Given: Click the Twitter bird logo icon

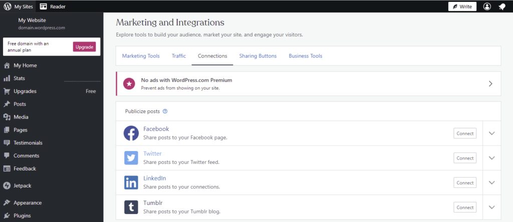Looking at the screenshot, I should [131, 158].
